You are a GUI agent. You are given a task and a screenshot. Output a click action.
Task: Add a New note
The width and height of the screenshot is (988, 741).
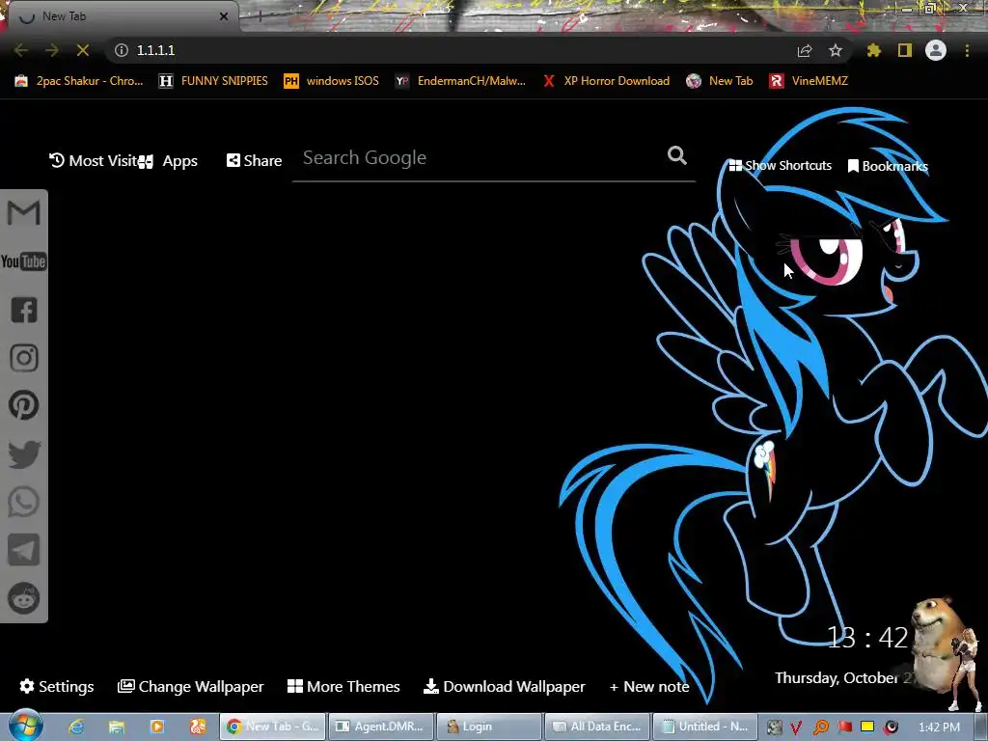point(649,686)
